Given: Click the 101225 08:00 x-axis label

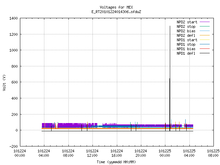Looking at the screenshot, I should click(x=213, y=153).
